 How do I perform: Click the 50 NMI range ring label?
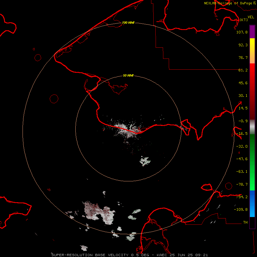point(128,75)
